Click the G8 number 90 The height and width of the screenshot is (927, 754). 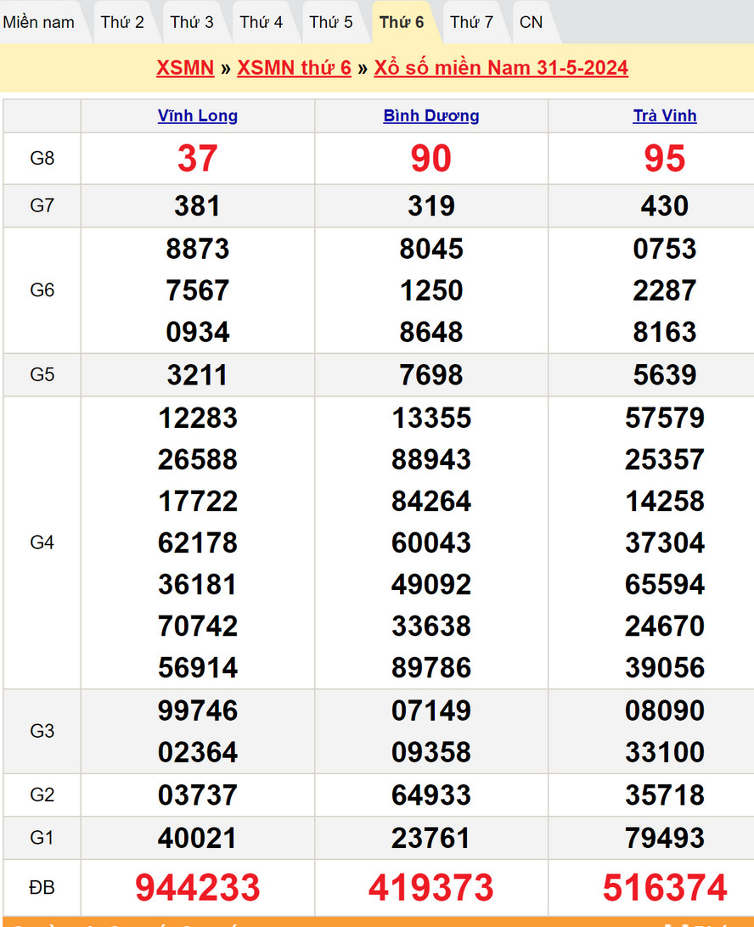coord(431,159)
